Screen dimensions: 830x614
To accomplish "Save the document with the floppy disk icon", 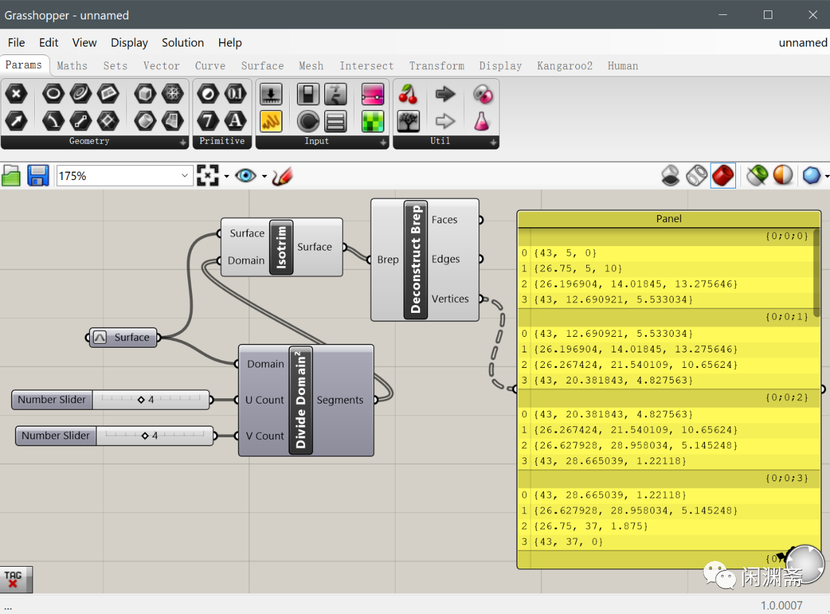I will point(38,176).
